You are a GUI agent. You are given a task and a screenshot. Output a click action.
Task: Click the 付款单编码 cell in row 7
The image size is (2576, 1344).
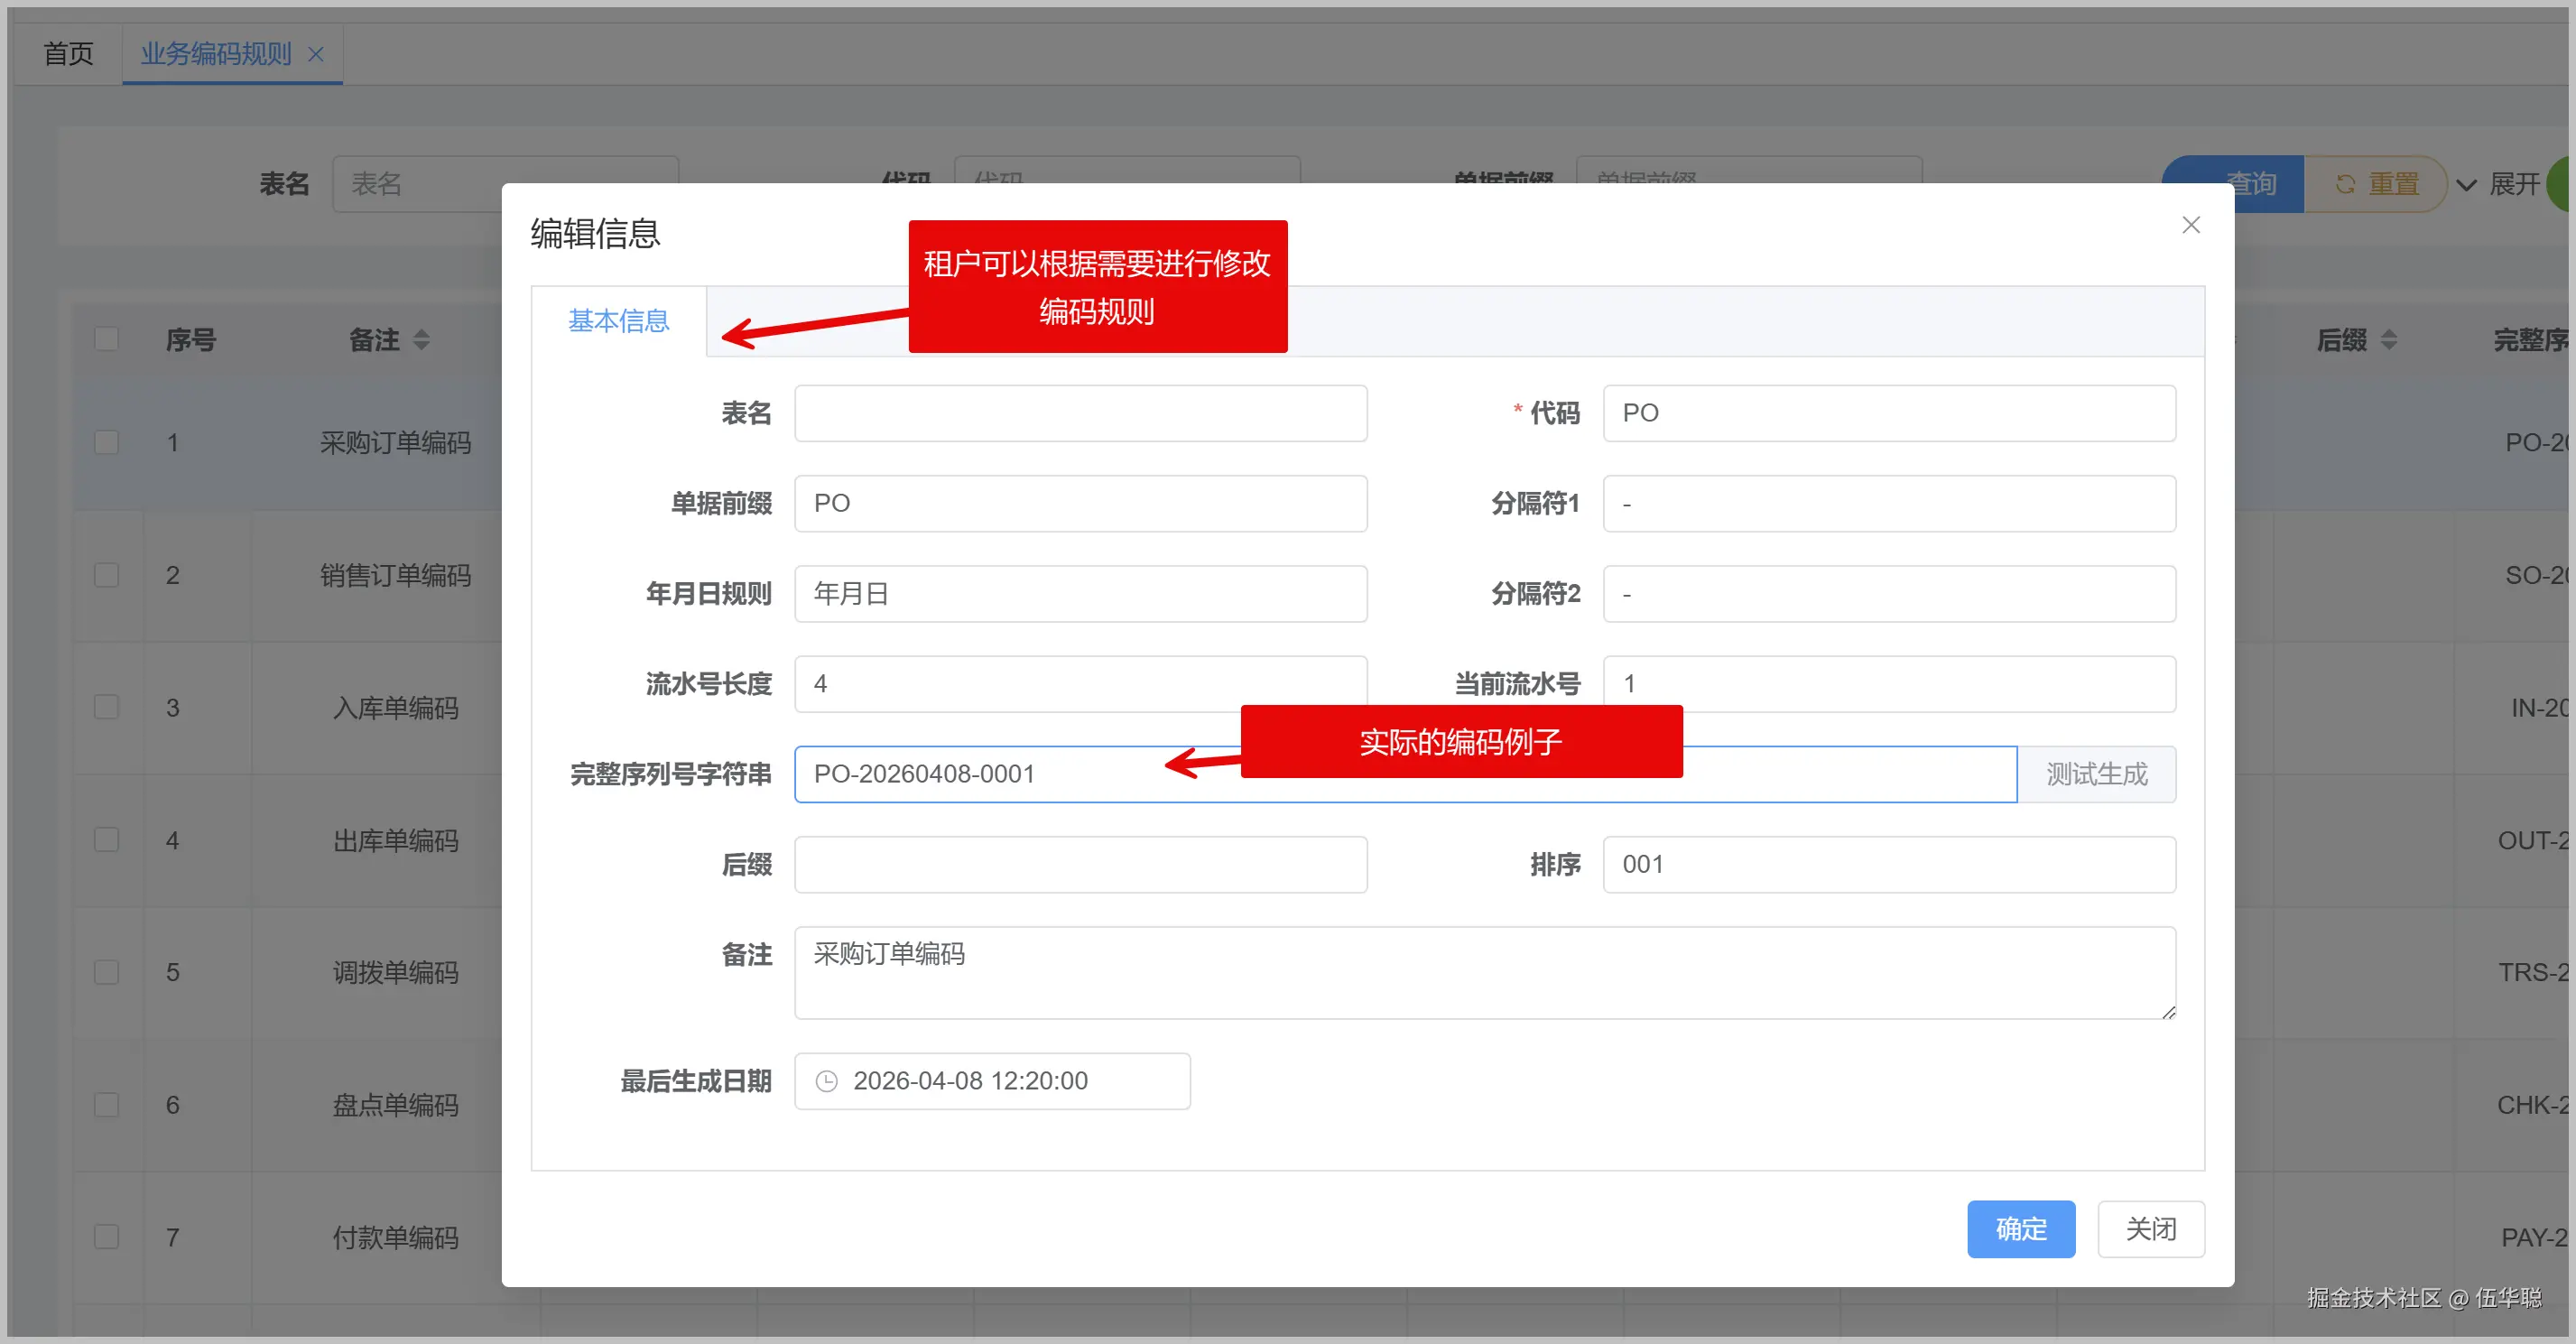[395, 1238]
